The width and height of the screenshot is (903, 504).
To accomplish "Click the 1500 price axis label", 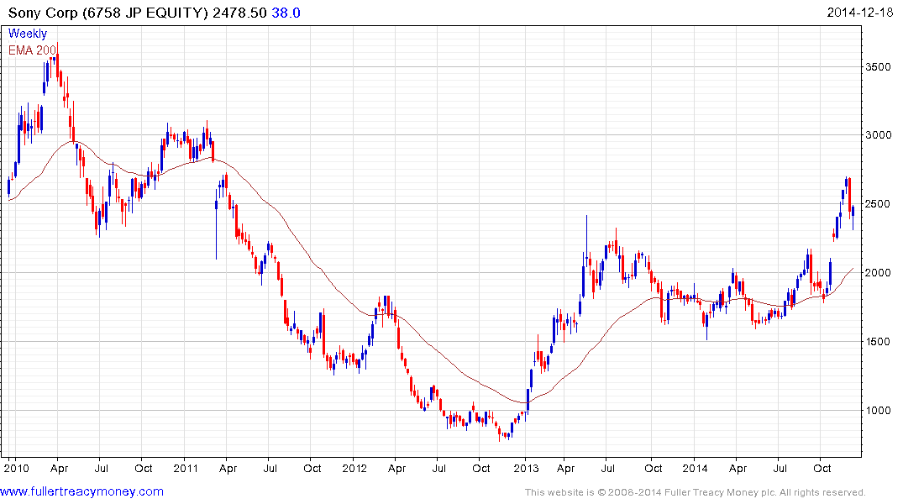I will 879,342.
